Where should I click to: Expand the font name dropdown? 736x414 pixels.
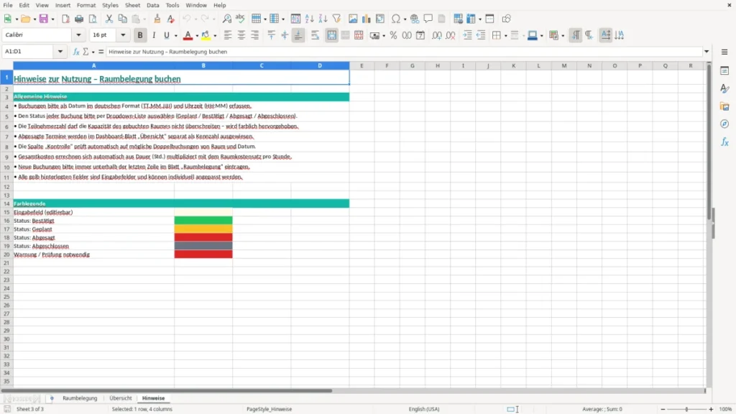click(x=78, y=34)
